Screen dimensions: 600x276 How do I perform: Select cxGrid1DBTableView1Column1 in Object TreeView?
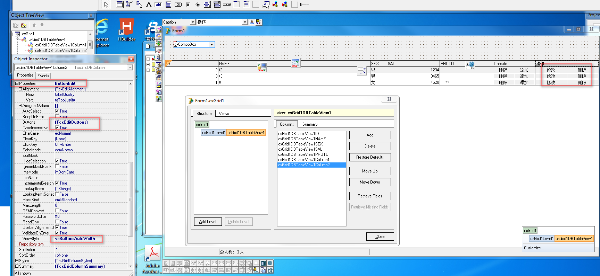[x=60, y=45]
